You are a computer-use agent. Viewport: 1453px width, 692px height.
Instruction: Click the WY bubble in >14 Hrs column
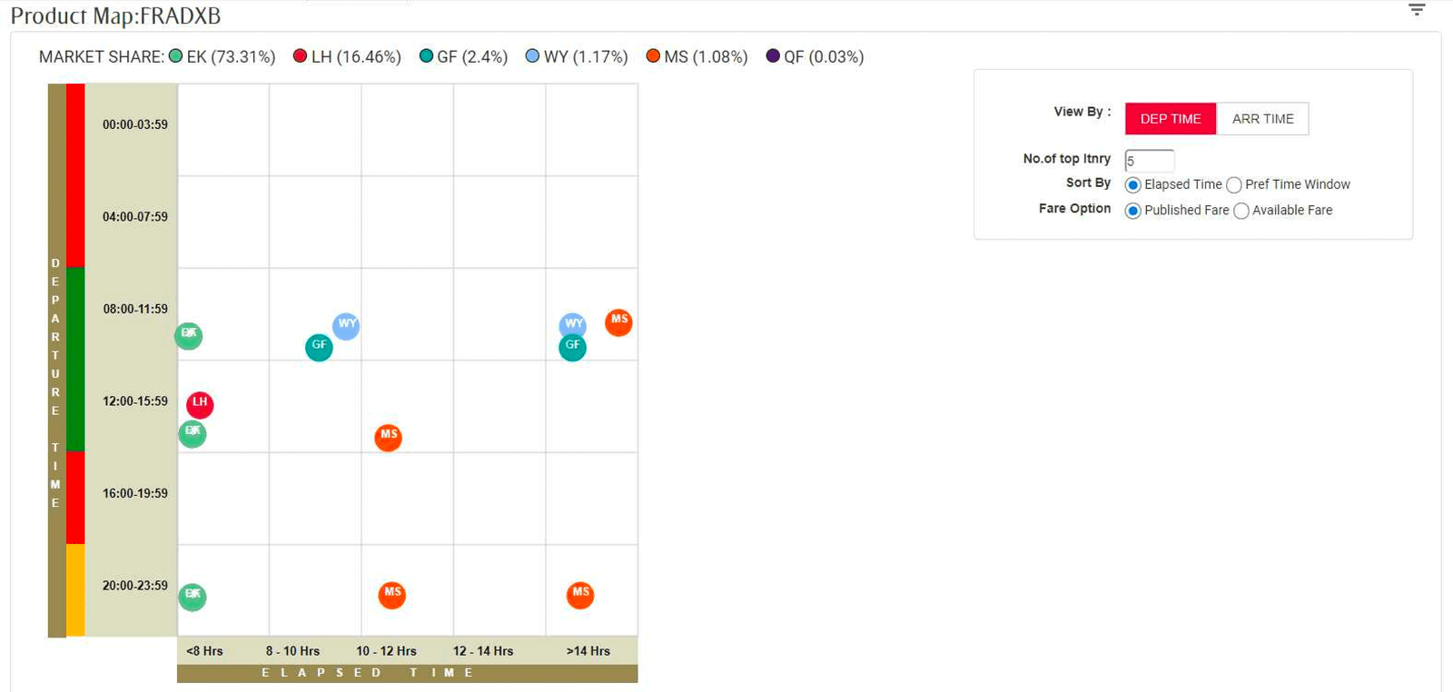tap(573, 326)
